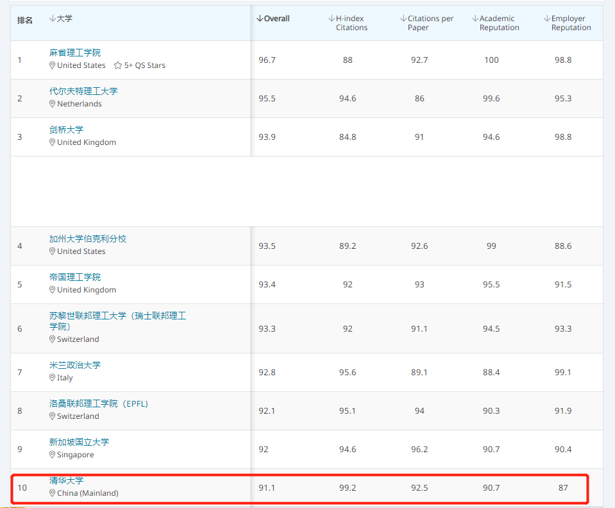Select overall score 93.5 in Berkeley row
This screenshot has width=615, height=508.
267,246
